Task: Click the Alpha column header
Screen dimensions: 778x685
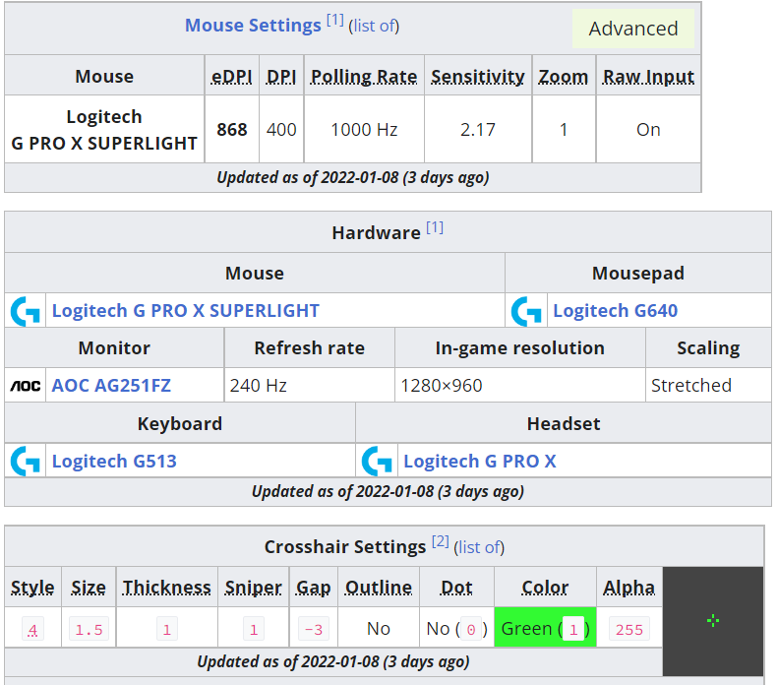Action: click(628, 588)
